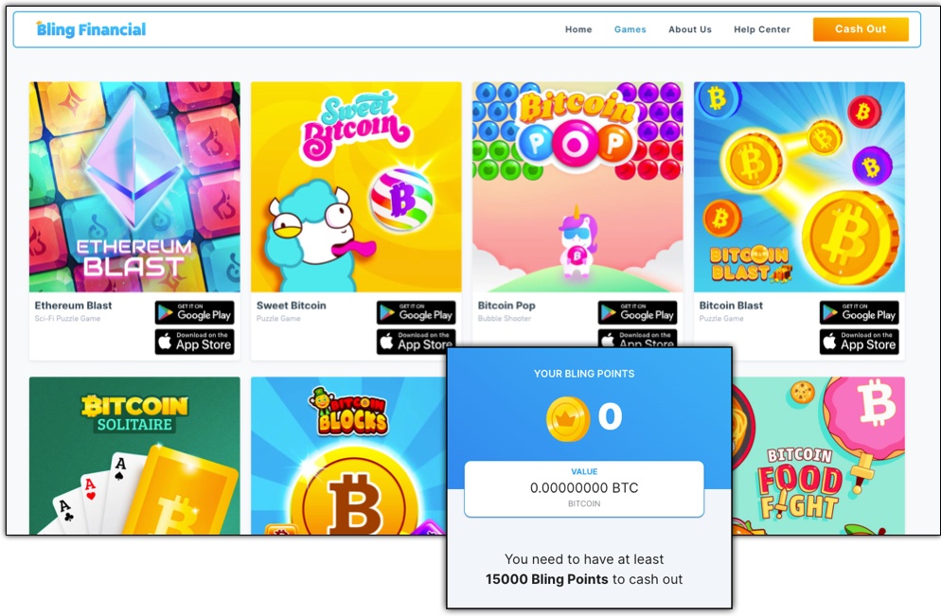Select the Ethereum Blast game thumbnail
941x616 pixels.
[134, 187]
